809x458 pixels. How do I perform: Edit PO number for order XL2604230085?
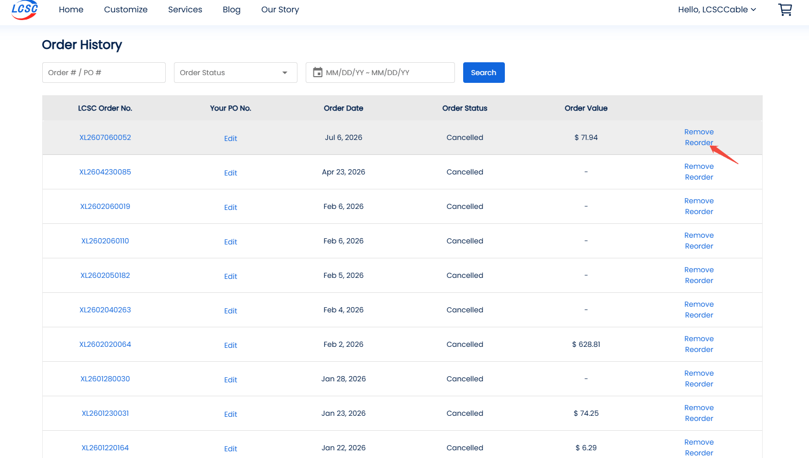(x=231, y=173)
